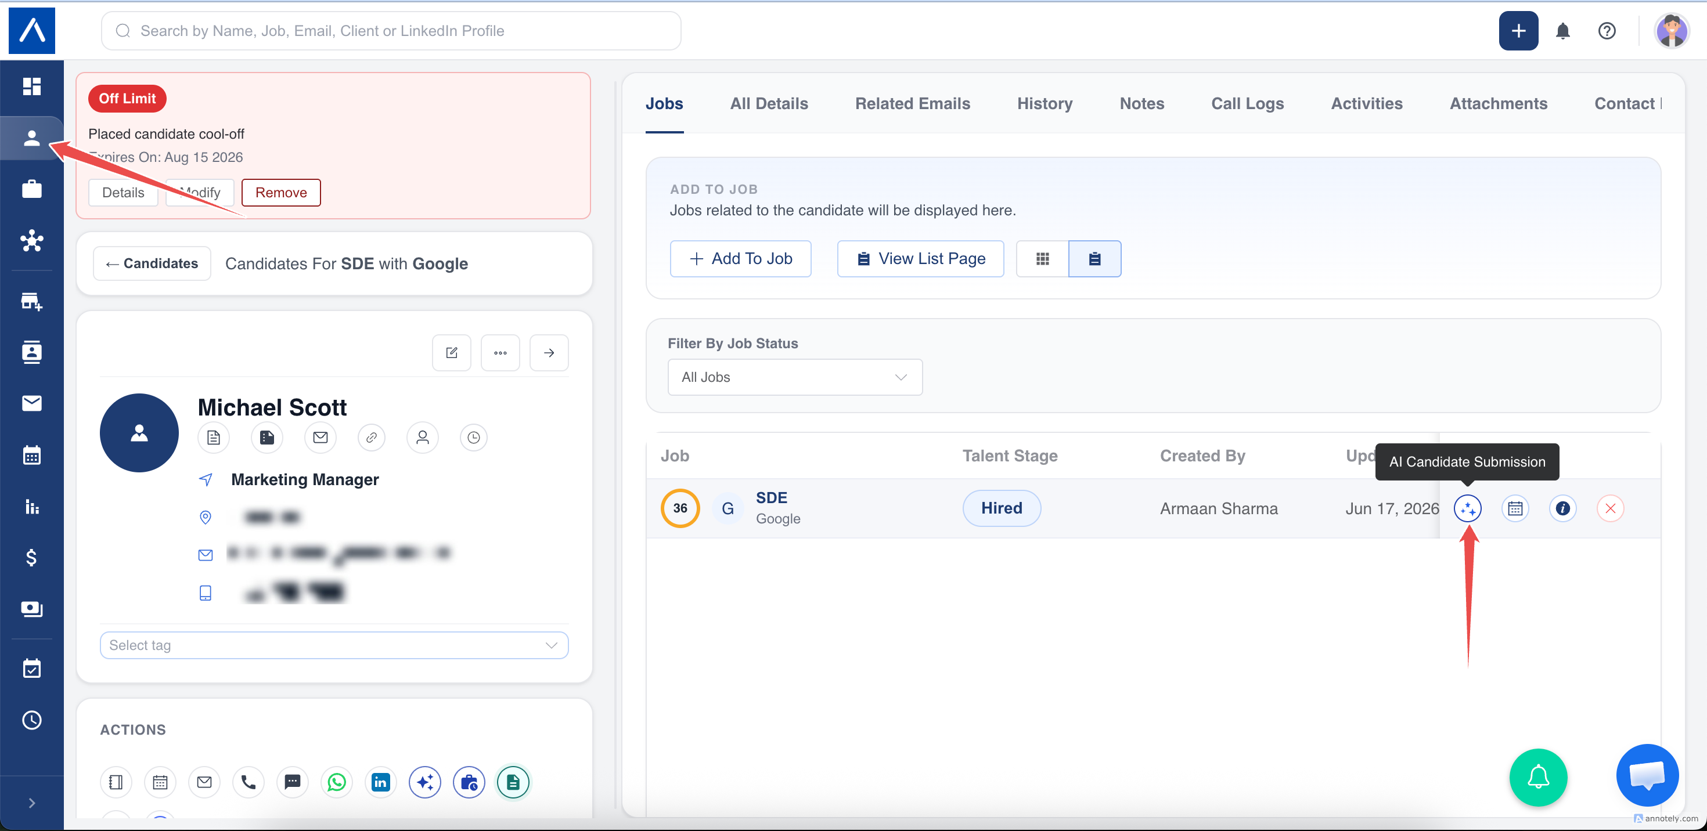
Task: Switch to the Notes tab
Action: pos(1141,103)
